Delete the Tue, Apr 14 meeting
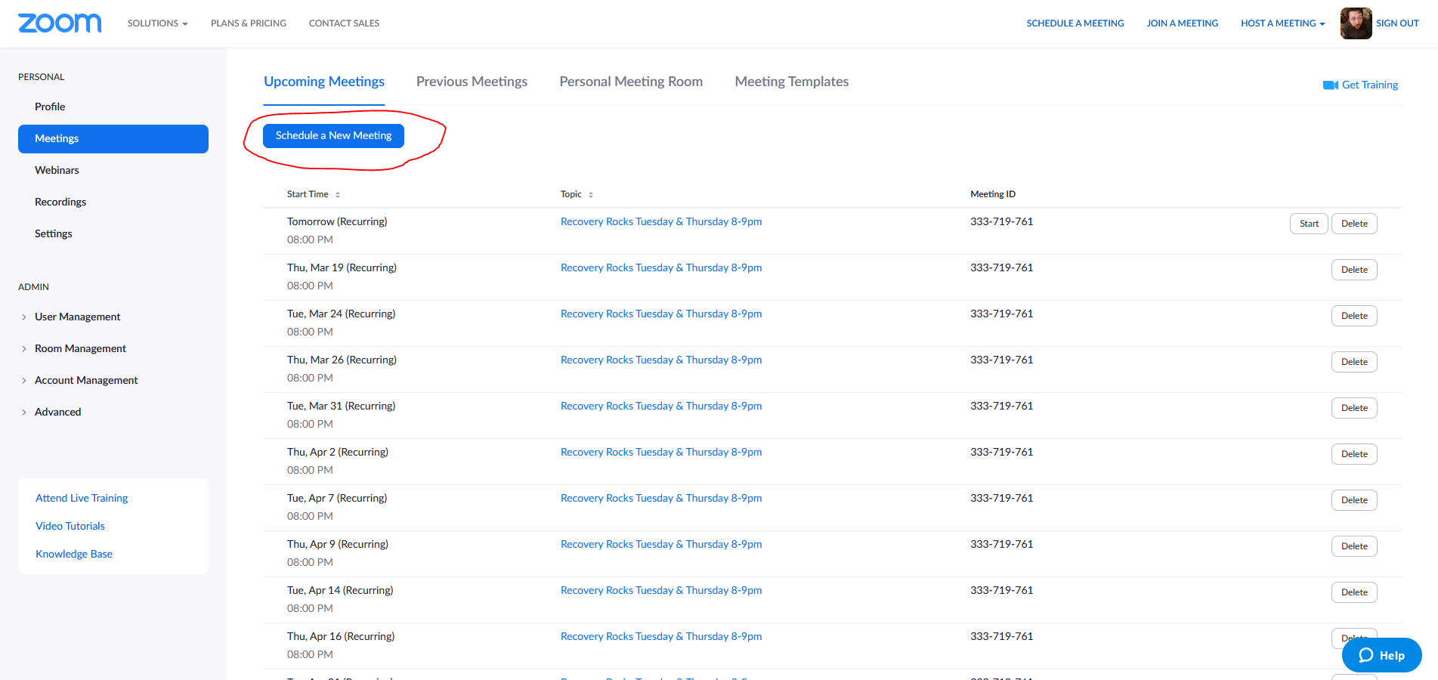This screenshot has height=680, width=1438. point(1354,592)
